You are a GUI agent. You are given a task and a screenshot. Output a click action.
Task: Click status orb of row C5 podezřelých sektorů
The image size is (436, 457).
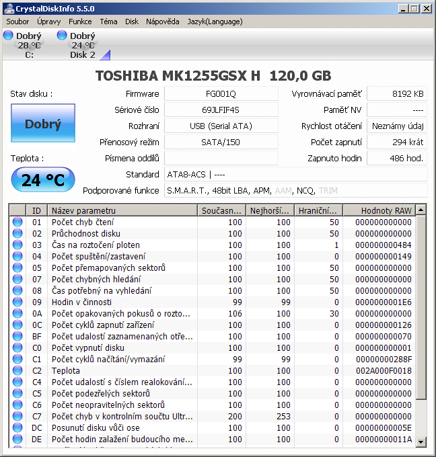(x=17, y=393)
